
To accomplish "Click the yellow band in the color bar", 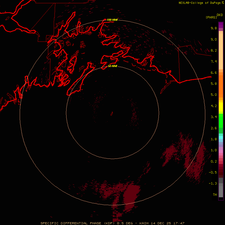I will (221, 107).
